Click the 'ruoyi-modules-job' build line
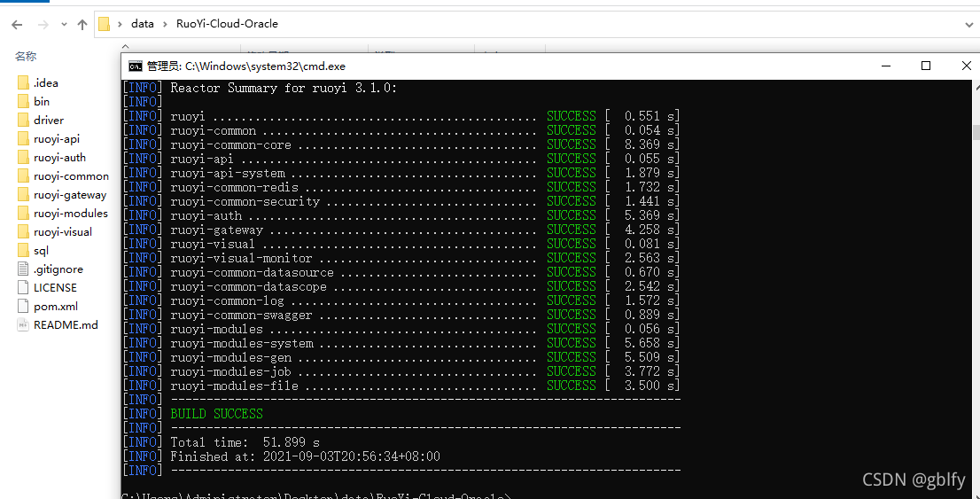 401,371
